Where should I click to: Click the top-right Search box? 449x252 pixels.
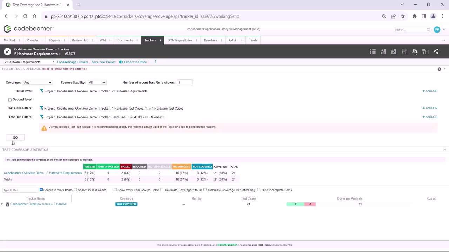point(413,30)
